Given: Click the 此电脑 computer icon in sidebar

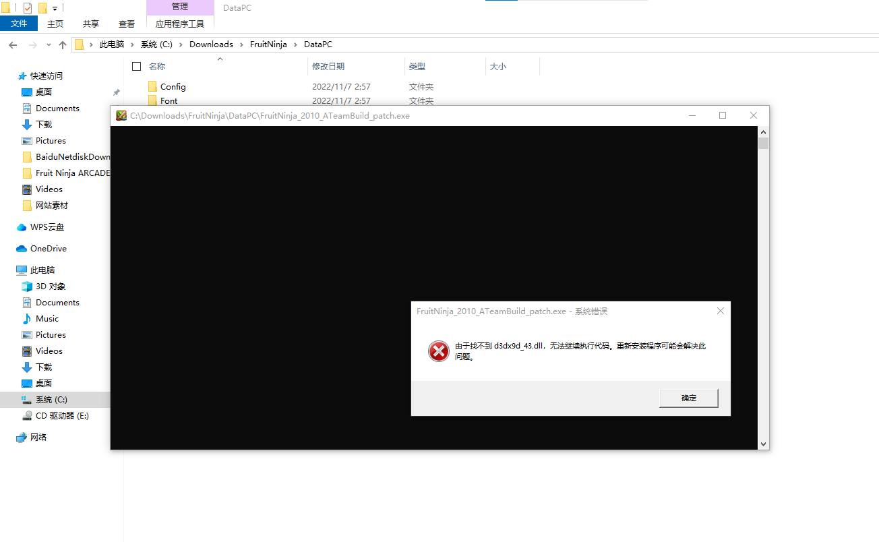Looking at the screenshot, I should pos(22,270).
